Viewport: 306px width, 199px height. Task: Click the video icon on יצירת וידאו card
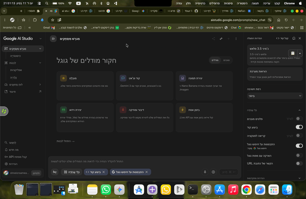(x=64, y=110)
